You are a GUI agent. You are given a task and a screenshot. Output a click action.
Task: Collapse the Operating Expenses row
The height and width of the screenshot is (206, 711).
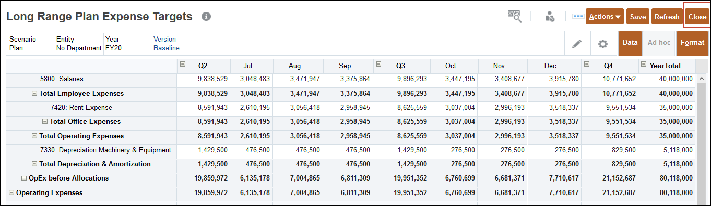click(x=11, y=192)
